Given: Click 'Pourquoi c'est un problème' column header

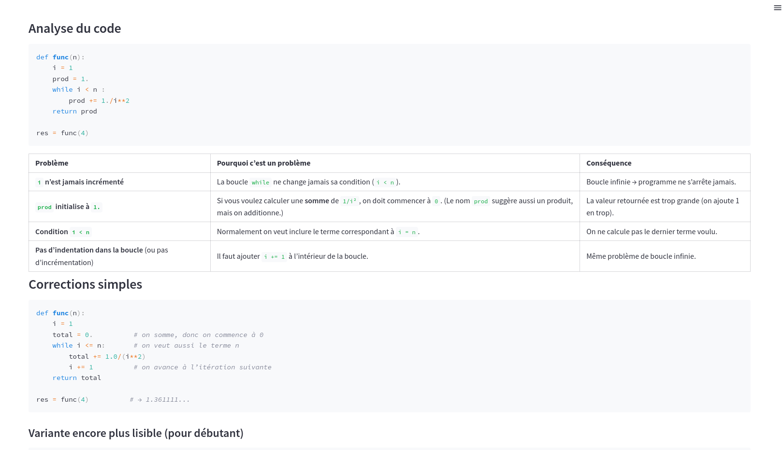Looking at the screenshot, I should 263,163.
